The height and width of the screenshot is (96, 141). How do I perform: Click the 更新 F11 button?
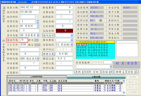[x=81, y=72]
